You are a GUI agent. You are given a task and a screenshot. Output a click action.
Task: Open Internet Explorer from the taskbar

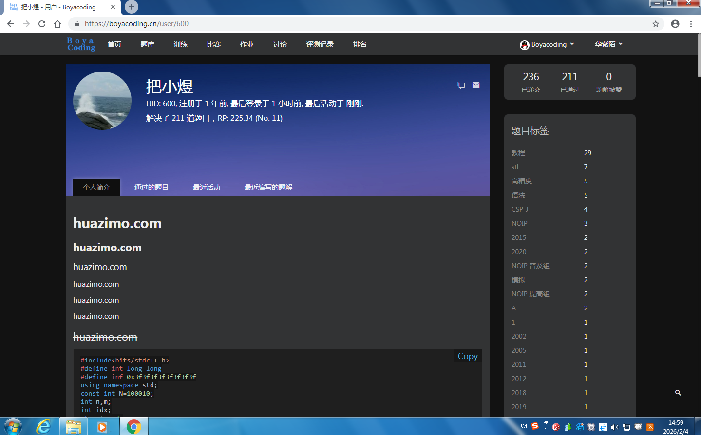44,427
